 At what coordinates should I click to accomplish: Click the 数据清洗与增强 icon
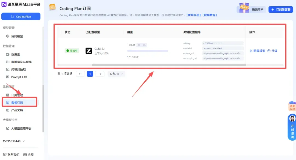click(8, 62)
